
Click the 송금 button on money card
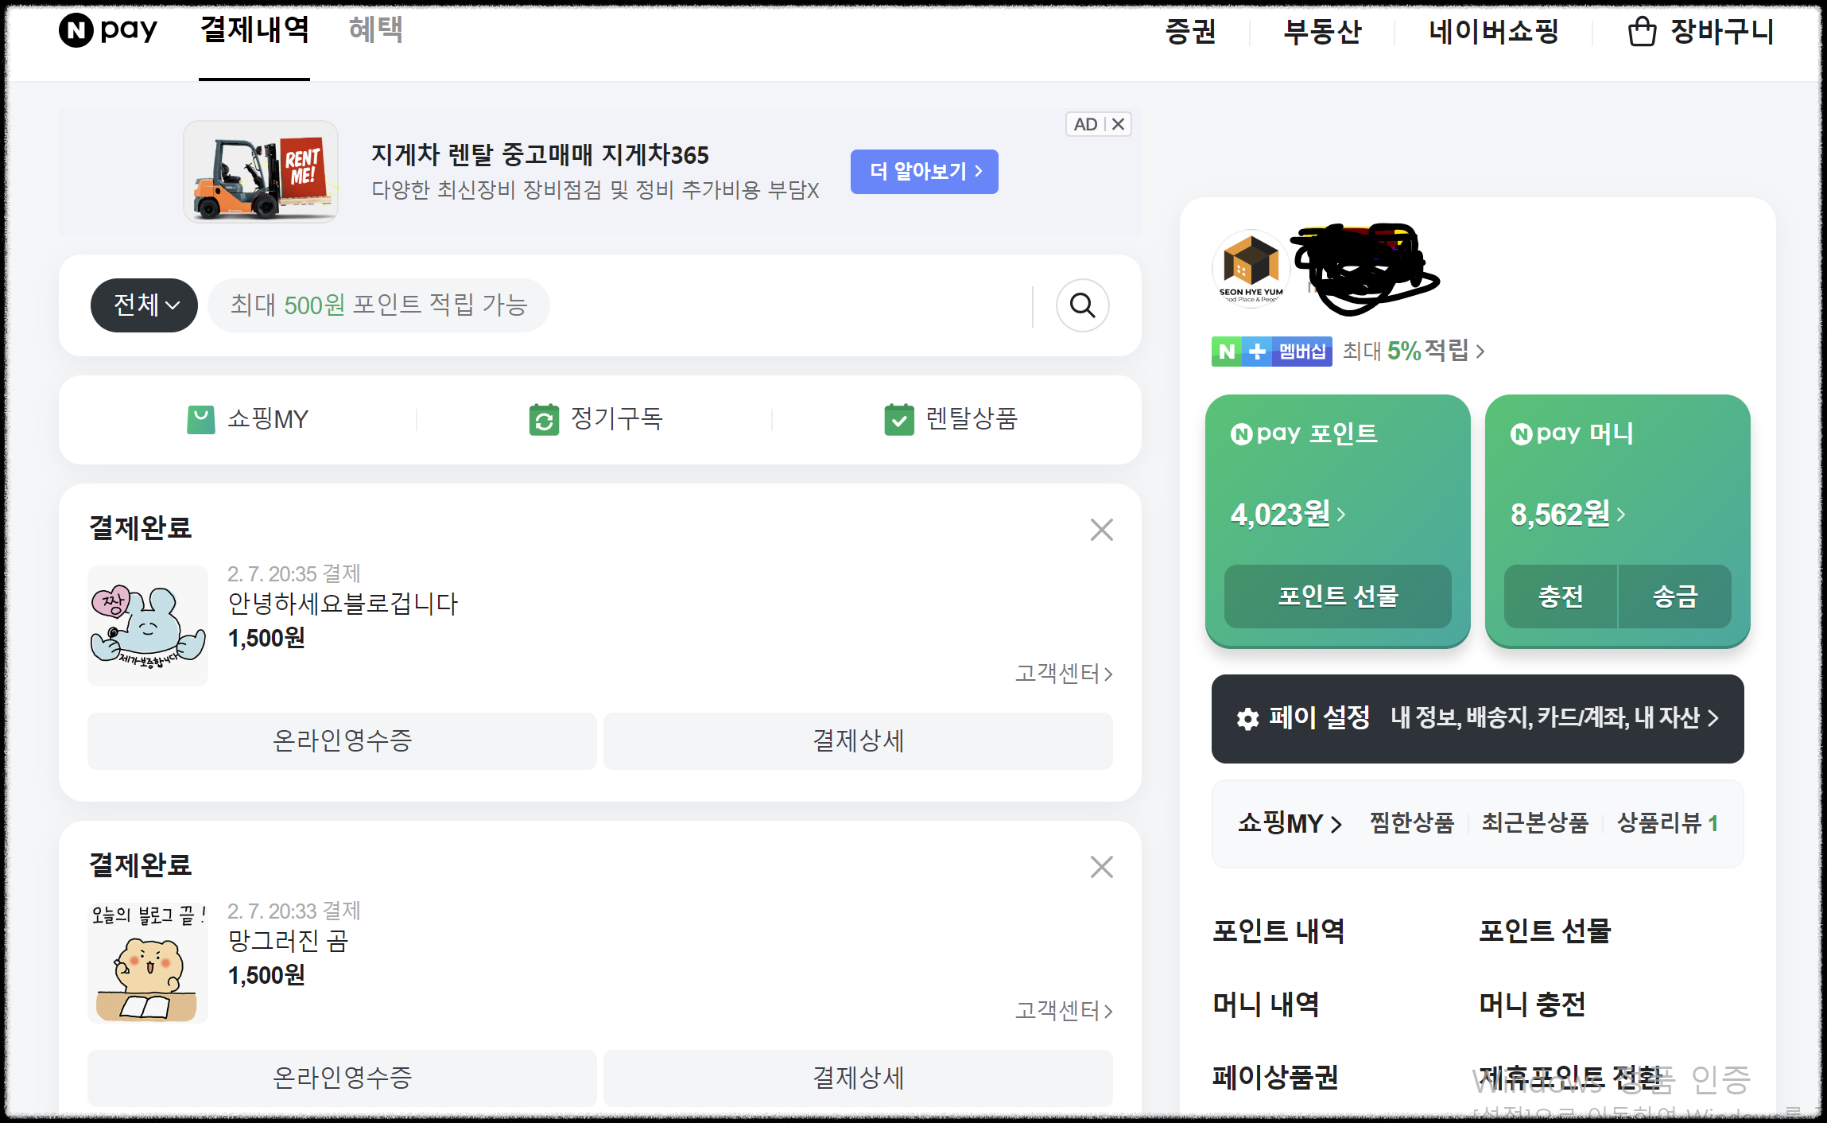tap(1675, 596)
